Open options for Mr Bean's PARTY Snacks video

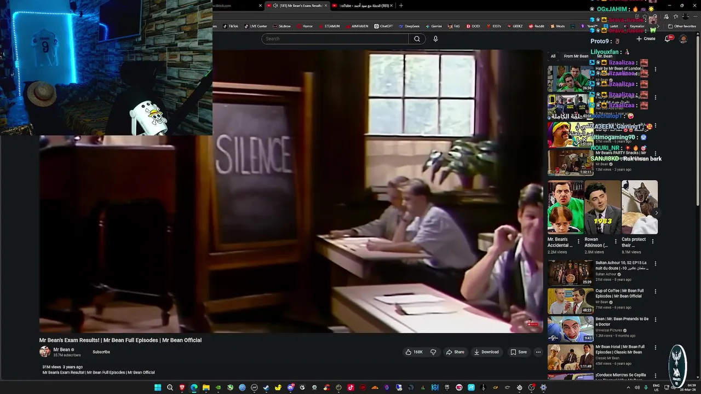656,154
